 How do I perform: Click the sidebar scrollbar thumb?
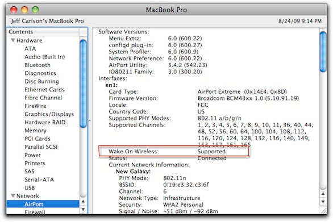pos(83,83)
